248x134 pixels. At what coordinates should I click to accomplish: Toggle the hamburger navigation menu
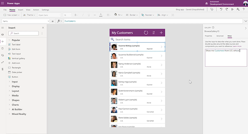3,28
